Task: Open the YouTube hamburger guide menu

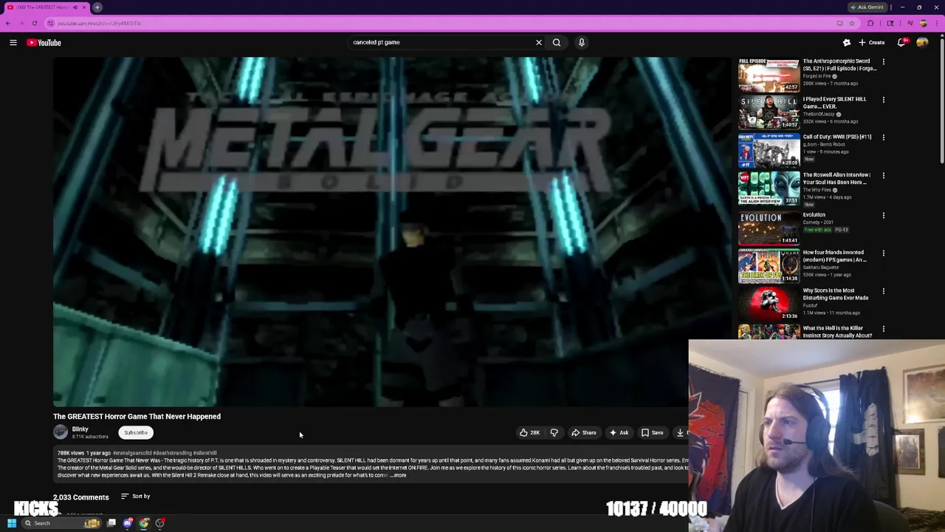Action: pos(13,43)
